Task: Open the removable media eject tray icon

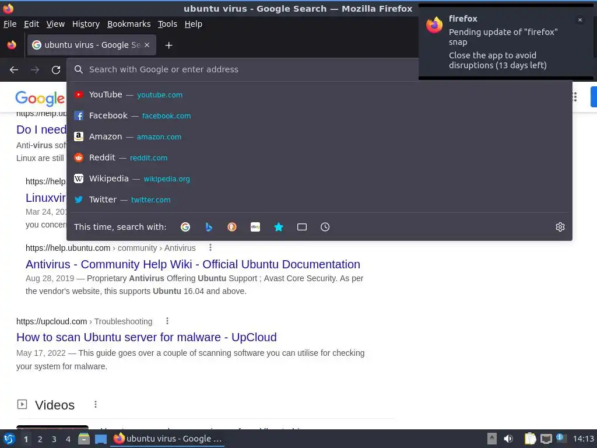Action: [x=492, y=439]
